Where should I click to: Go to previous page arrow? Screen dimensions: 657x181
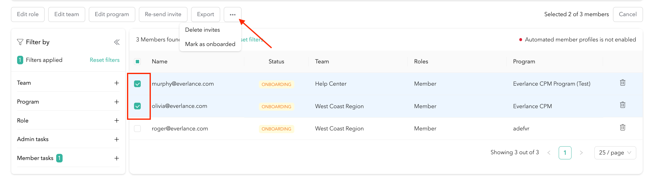[x=549, y=153]
